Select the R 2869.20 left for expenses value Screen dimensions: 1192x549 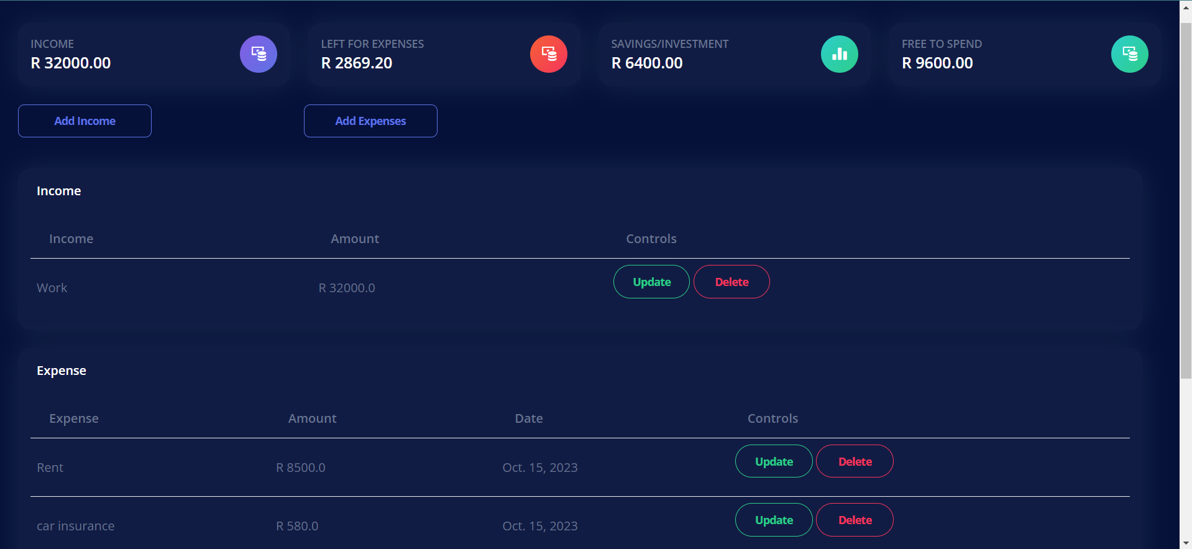(357, 63)
